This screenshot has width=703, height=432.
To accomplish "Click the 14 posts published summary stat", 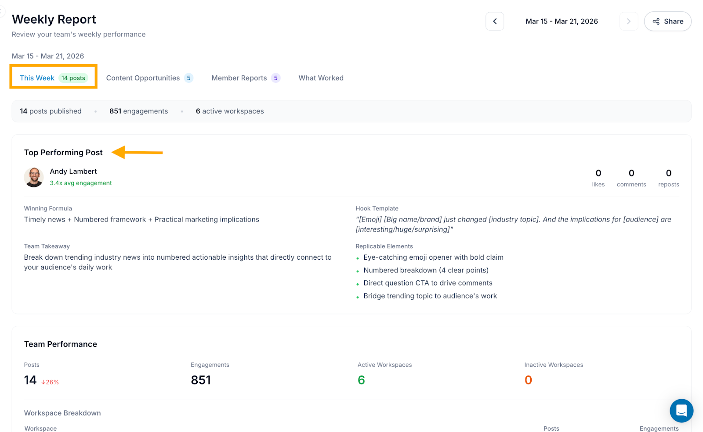I will click(51, 111).
